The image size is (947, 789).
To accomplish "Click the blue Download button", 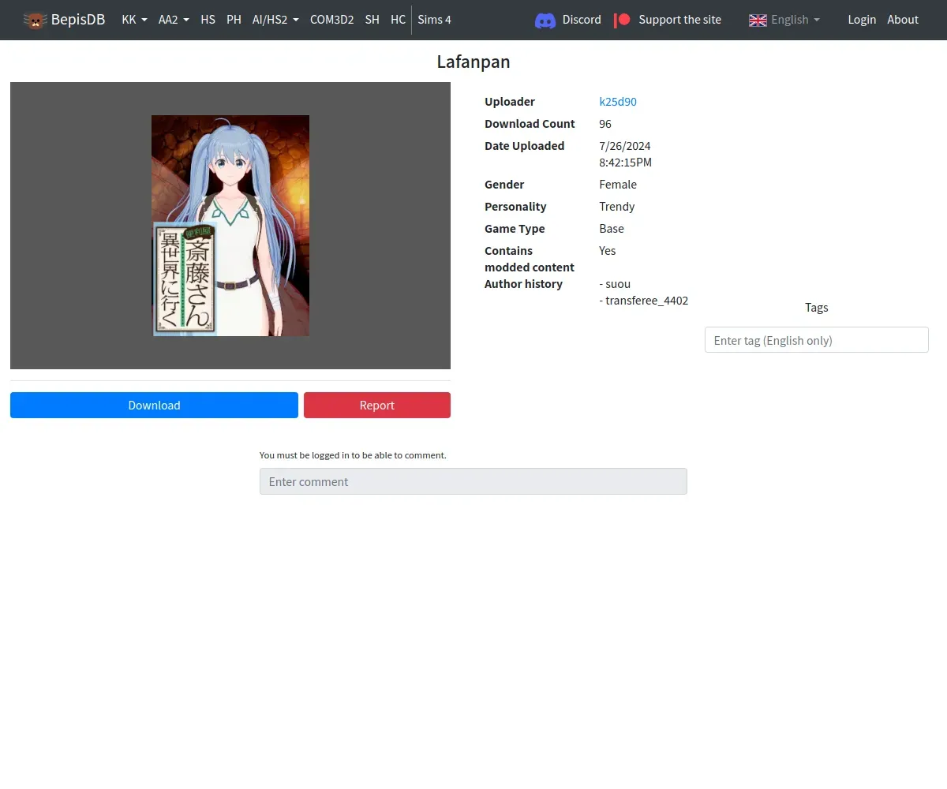I will [x=154, y=405].
